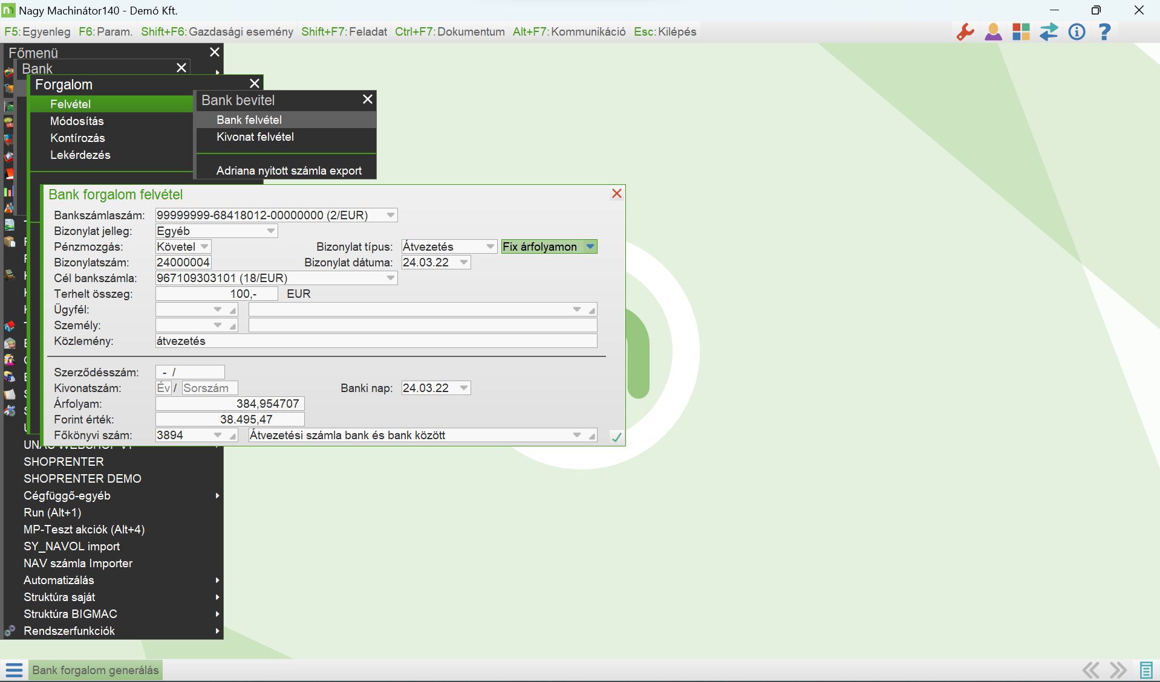Expand the Struktúra BIGMAC submenu
Image resolution: width=1160 pixels, height=682 pixels.
coord(217,614)
